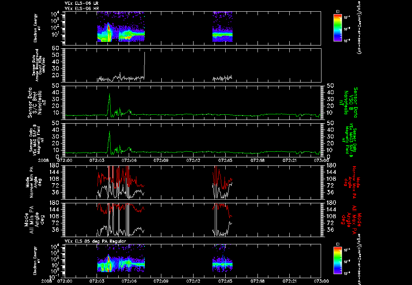Click the "072:15" tick on the middle time axis
The image size is (412, 285).
point(225,160)
